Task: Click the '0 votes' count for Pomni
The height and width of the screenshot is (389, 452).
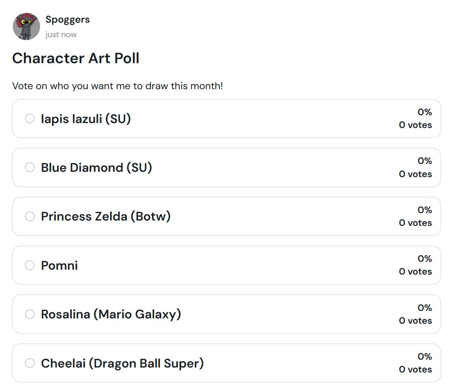Action: coord(415,272)
